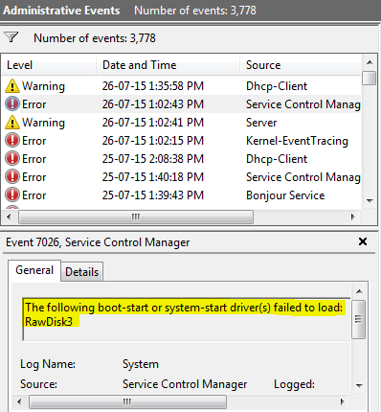Click the warning icon beside Server event
The height and width of the screenshot is (412, 381).
(x=12, y=123)
